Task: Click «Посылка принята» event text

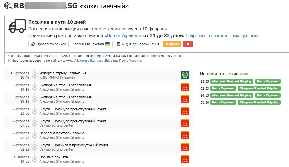Action: point(54,157)
